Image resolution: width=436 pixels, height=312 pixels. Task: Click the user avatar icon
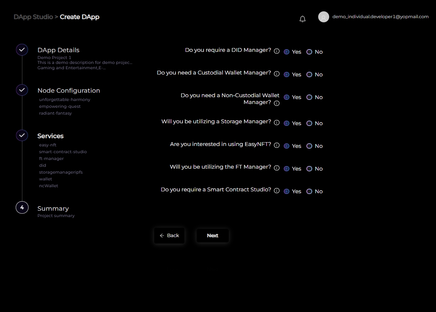[x=323, y=17]
